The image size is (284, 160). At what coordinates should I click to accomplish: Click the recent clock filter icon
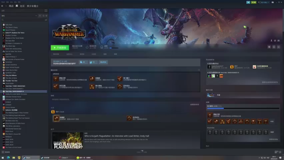(43, 16)
